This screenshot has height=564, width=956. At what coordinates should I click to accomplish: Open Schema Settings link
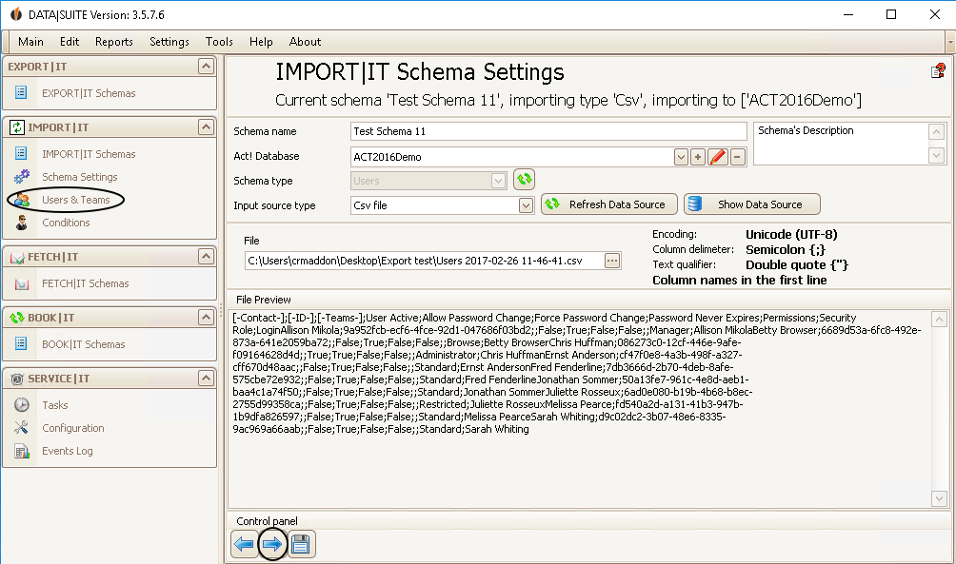[x=80, y=177]
